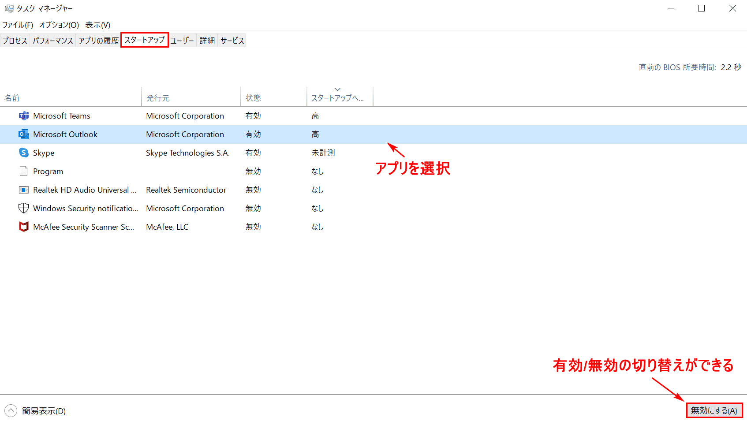The height and width of the screenshot is (425, 747).
Task: Click the BIOS time 2.2 秒 value
Action: (731, 67)
